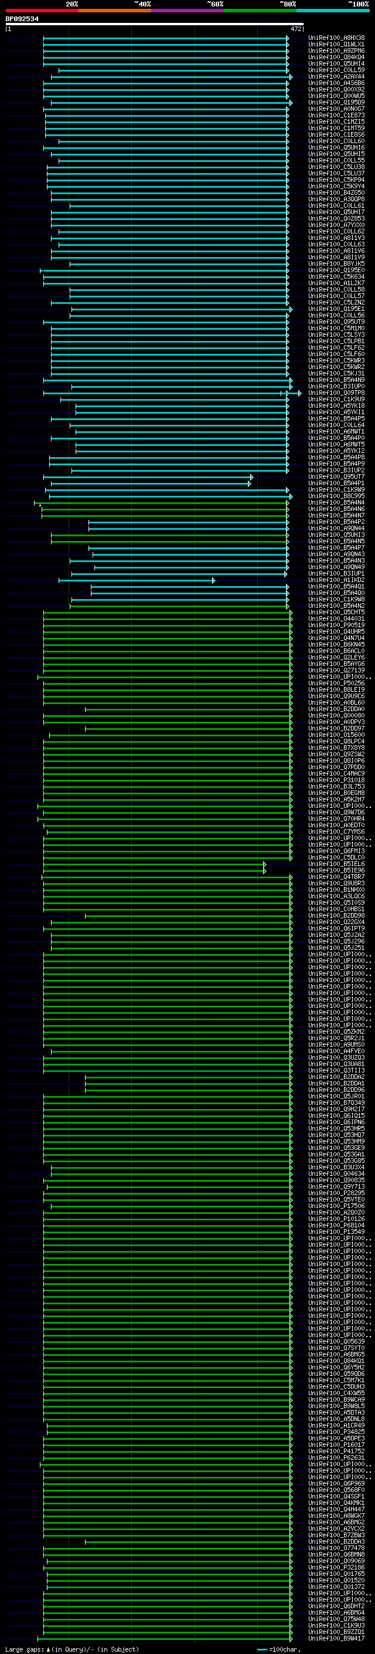Screen dimensions: 375x1654
Task: Select hit label UniRef100_Q95UT7
Action: tap(336, 477)
